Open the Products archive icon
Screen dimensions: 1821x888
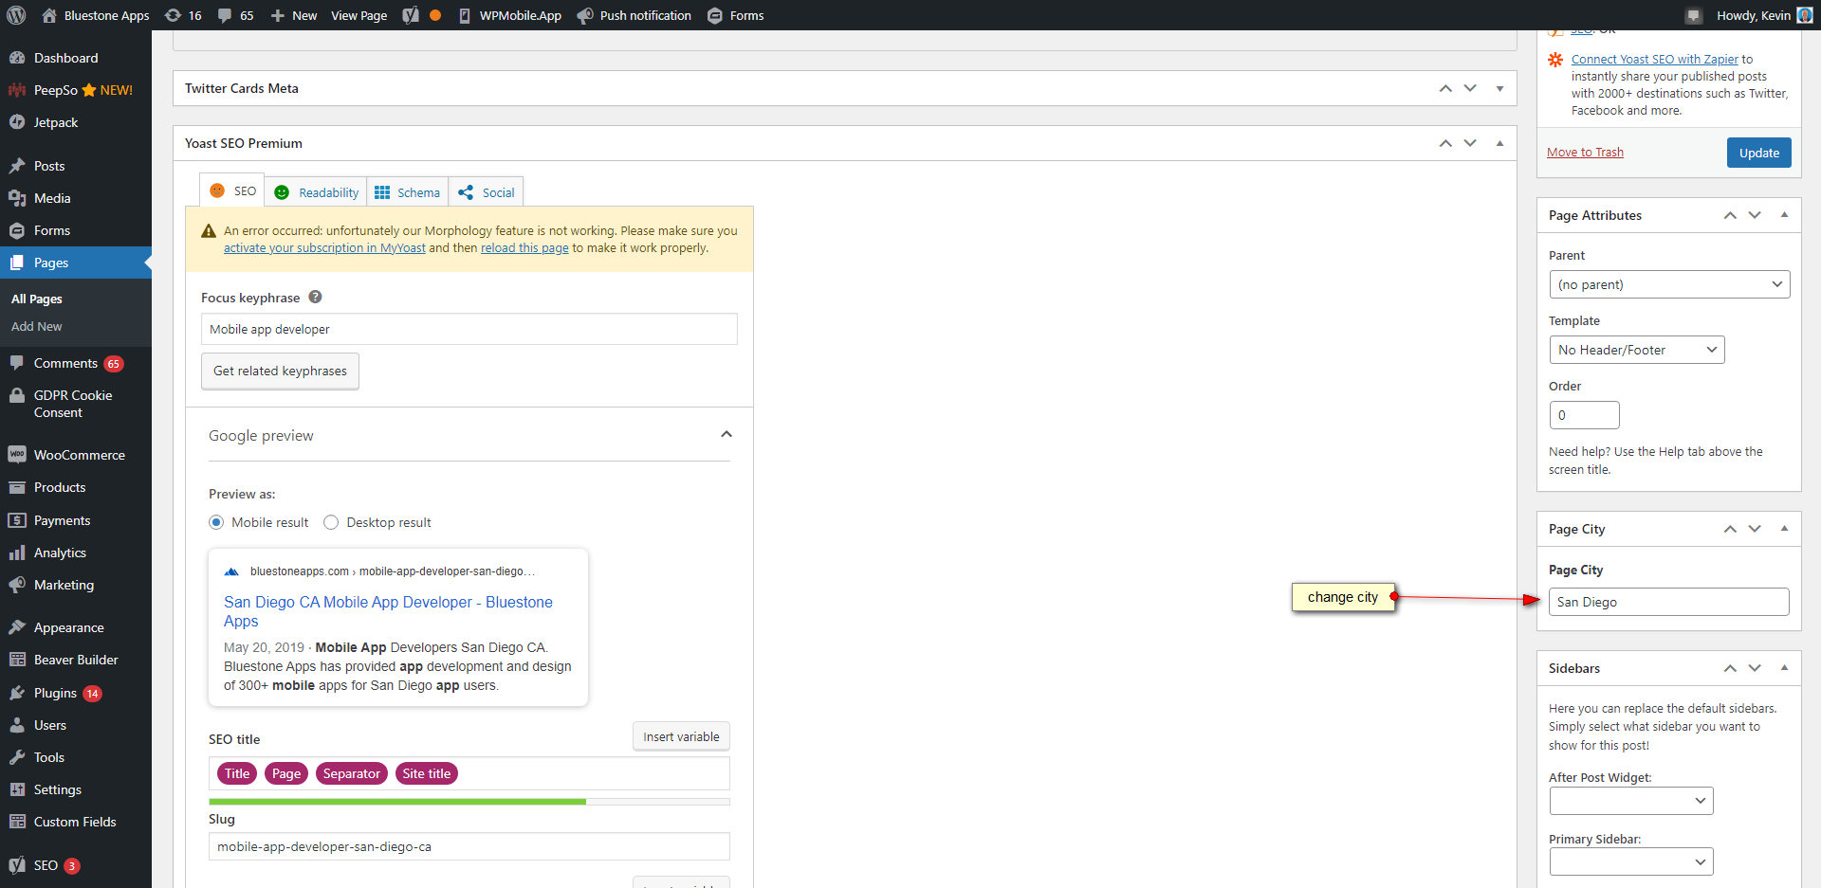[17, 487]
